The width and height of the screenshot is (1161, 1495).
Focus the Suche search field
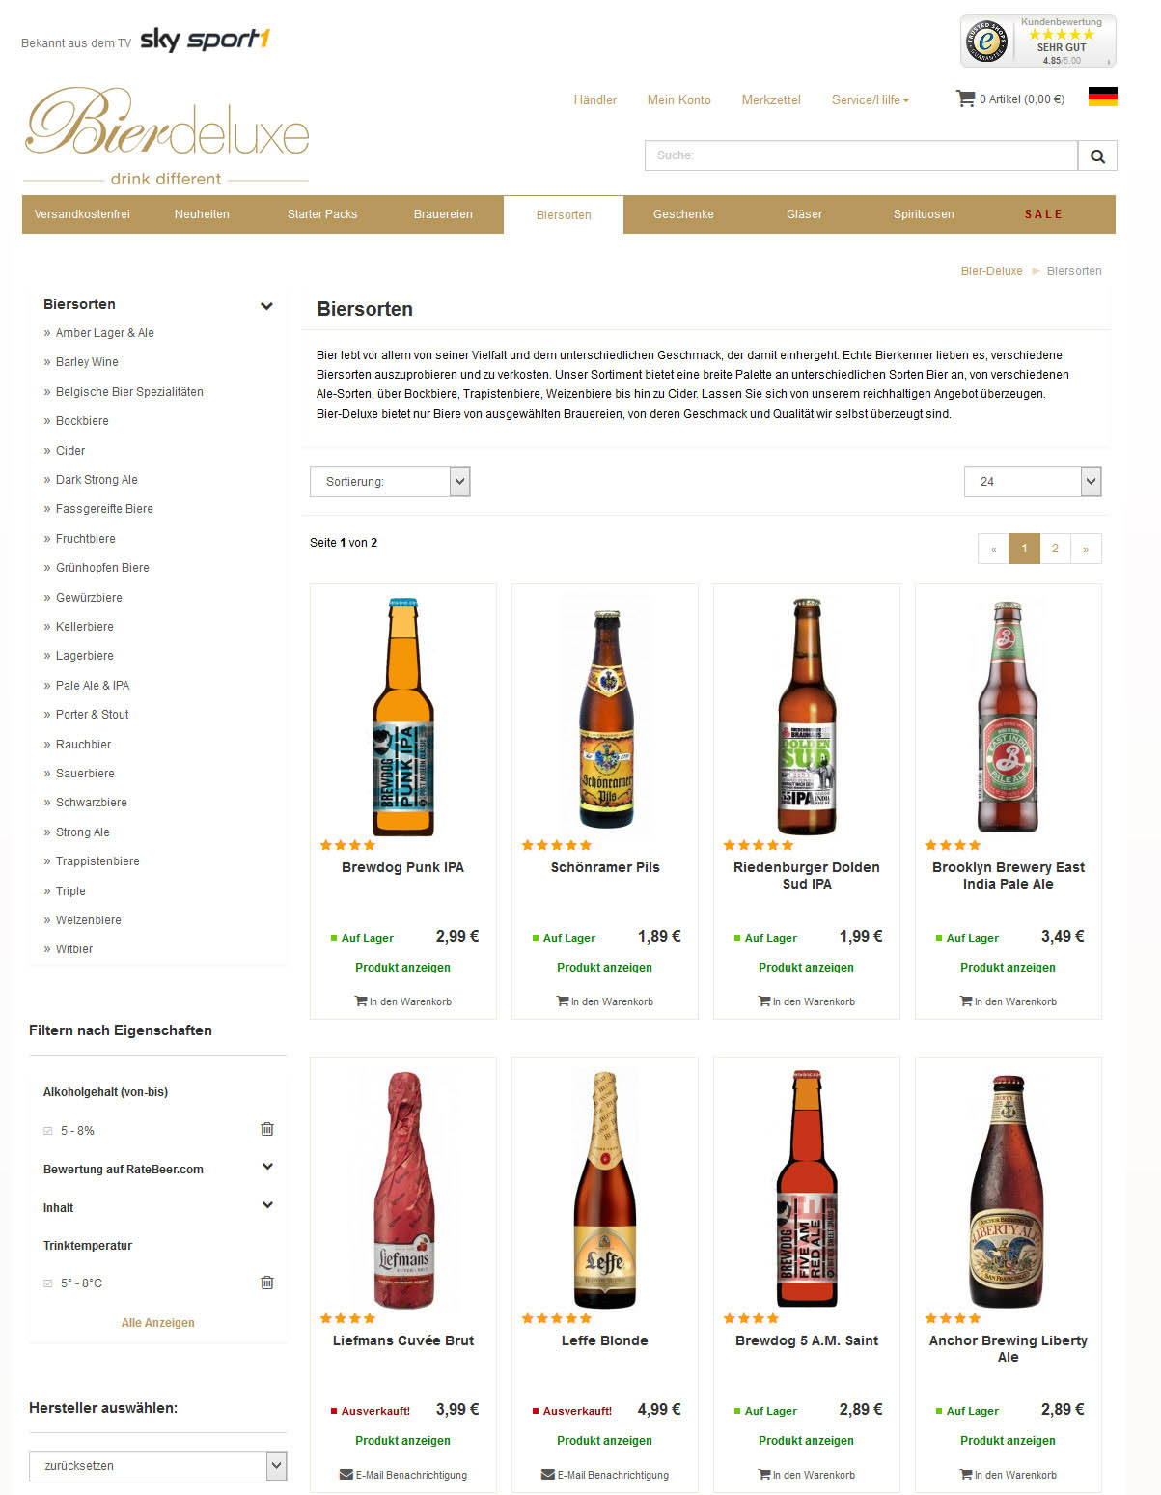861,155
